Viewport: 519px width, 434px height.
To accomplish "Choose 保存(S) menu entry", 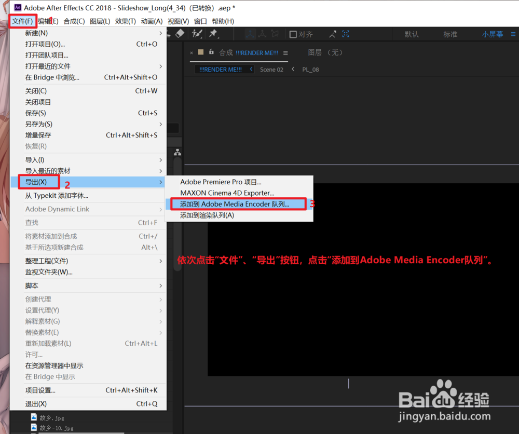I will click(x=88, y=113).
